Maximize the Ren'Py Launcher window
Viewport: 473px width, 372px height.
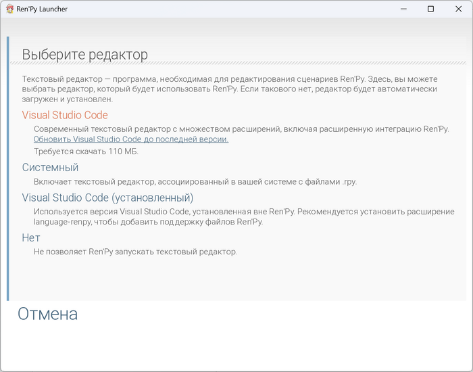tap(431, 9)
